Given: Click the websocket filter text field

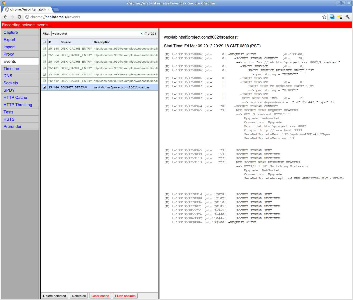Looking at the screenshot, I should pyautogui.click(x=95, y=34).
